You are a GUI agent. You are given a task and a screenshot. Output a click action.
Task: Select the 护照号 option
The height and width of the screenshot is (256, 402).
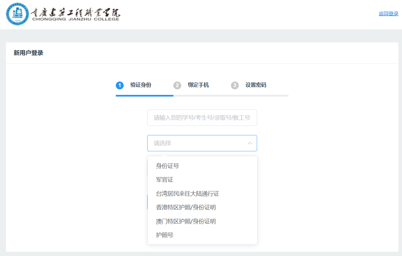pyautogui.click(x=165, y=235)
